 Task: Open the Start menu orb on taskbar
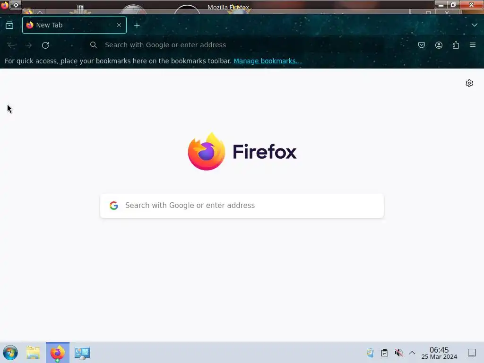click(10, 353)
